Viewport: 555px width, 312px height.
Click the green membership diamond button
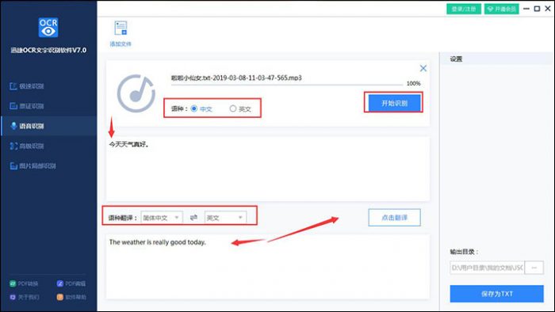click(502, 9)
